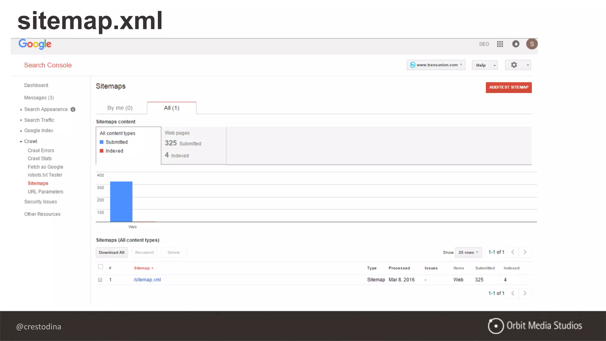The height and width of the screenshot is (341, 606).
Task: Expand Search Appearance in sidebar
Action: pos(21,110)
